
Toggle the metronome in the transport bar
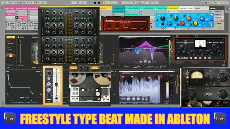coord(36,3)
